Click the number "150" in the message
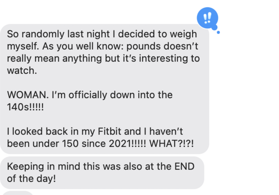 [x=70, y=144]
